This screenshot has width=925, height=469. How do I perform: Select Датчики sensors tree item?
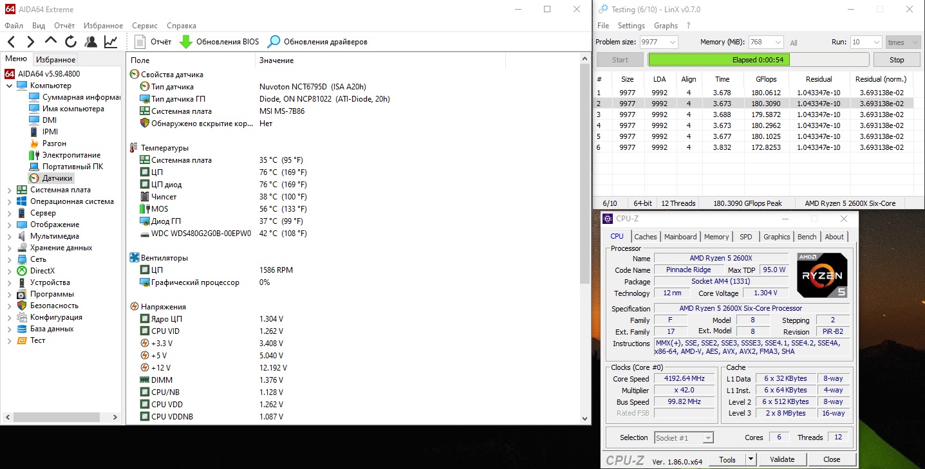[x=57, y=178]
